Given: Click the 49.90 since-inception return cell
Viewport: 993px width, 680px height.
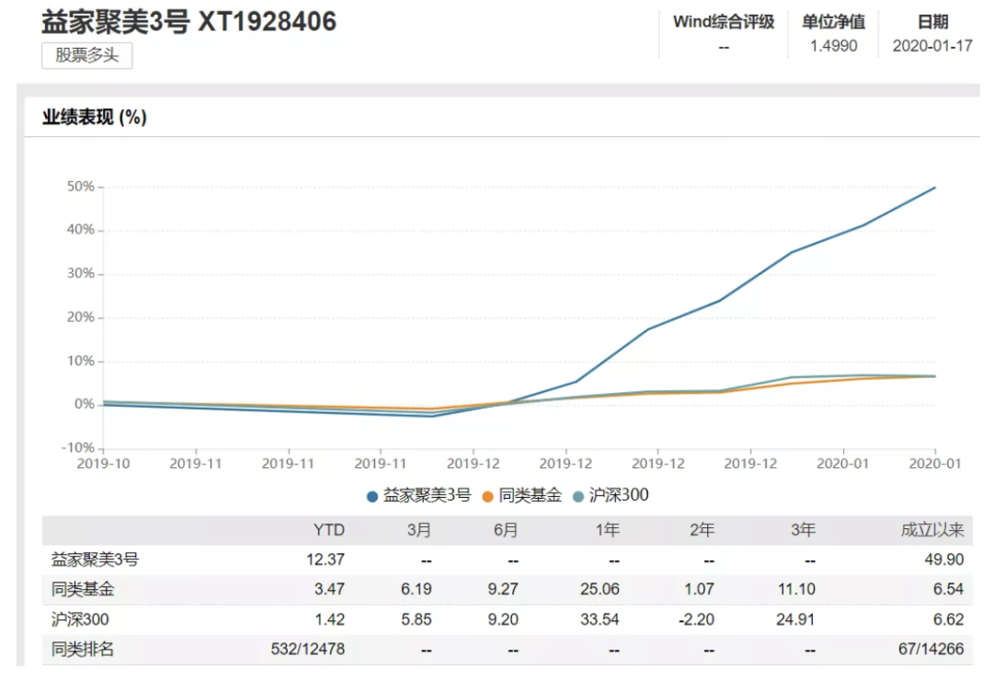Looking at the screenshot, I should [x=943, y=559].
